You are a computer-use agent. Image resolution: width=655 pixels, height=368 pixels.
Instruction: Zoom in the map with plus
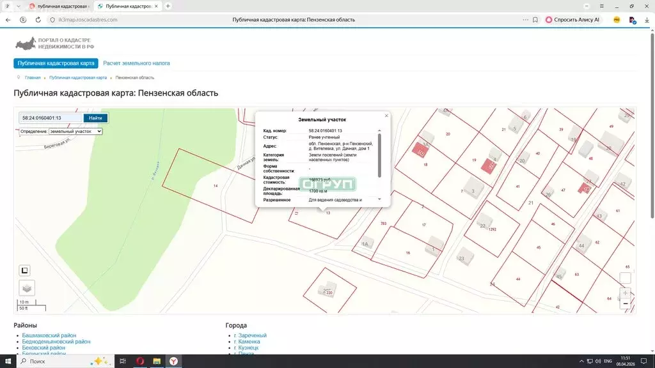tap(625, 293)
